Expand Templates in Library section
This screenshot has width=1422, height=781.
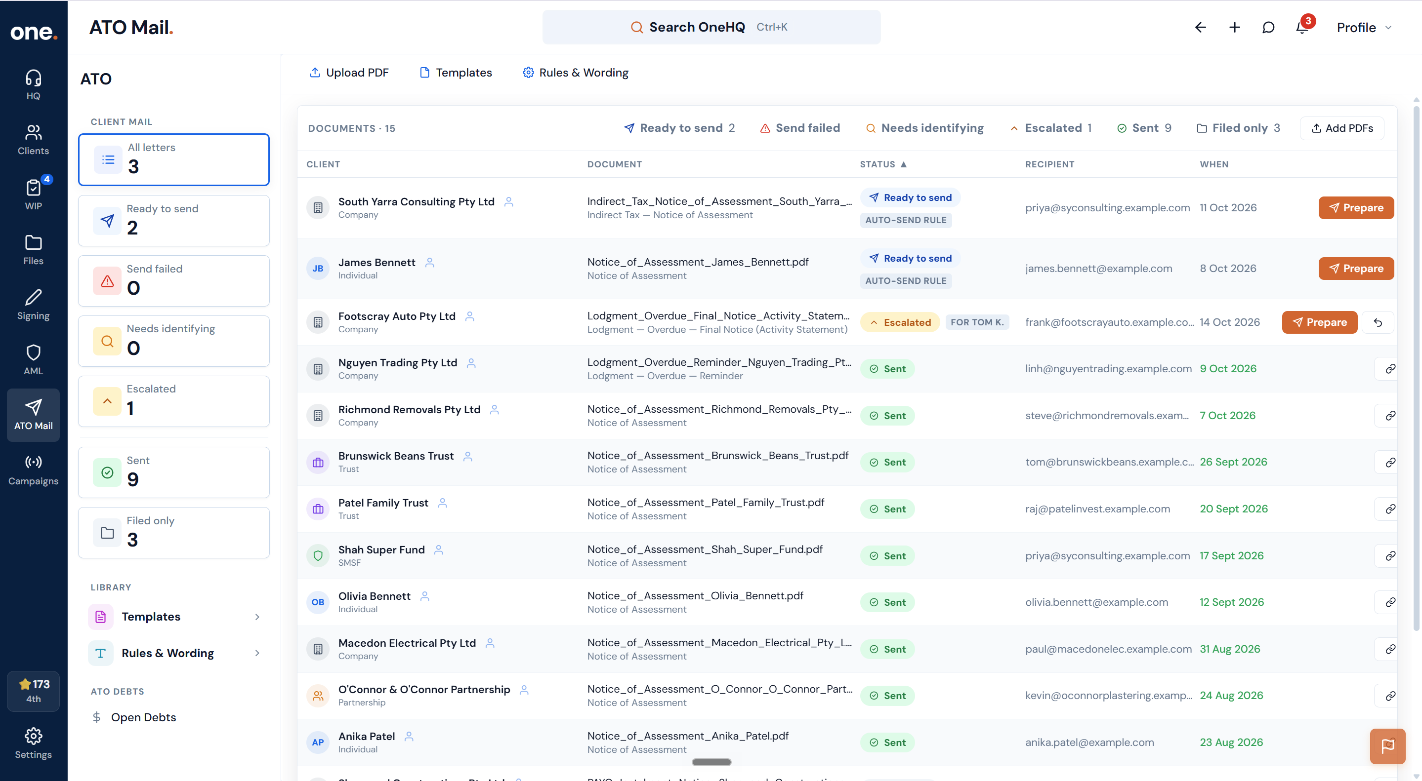click(x=174, y=617)
